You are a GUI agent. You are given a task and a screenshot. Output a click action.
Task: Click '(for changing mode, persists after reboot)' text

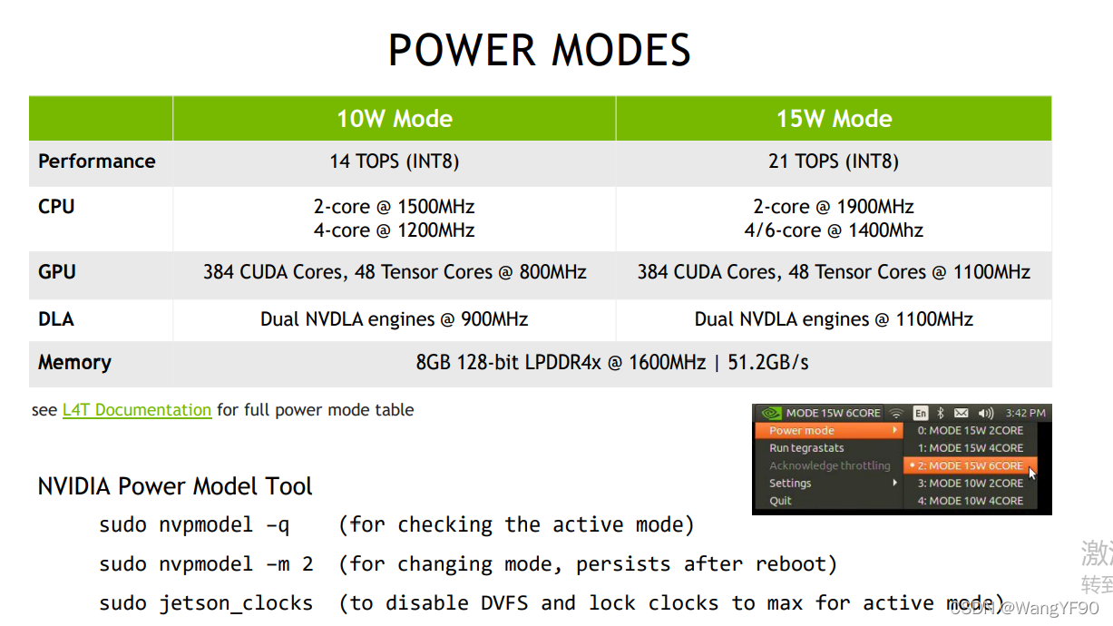coord(588,564)
